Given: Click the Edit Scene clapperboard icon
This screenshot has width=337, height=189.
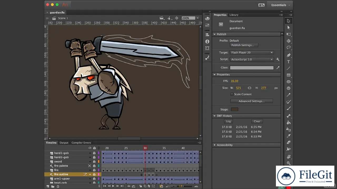Looking at the screenshot, I should click(162, 18).
